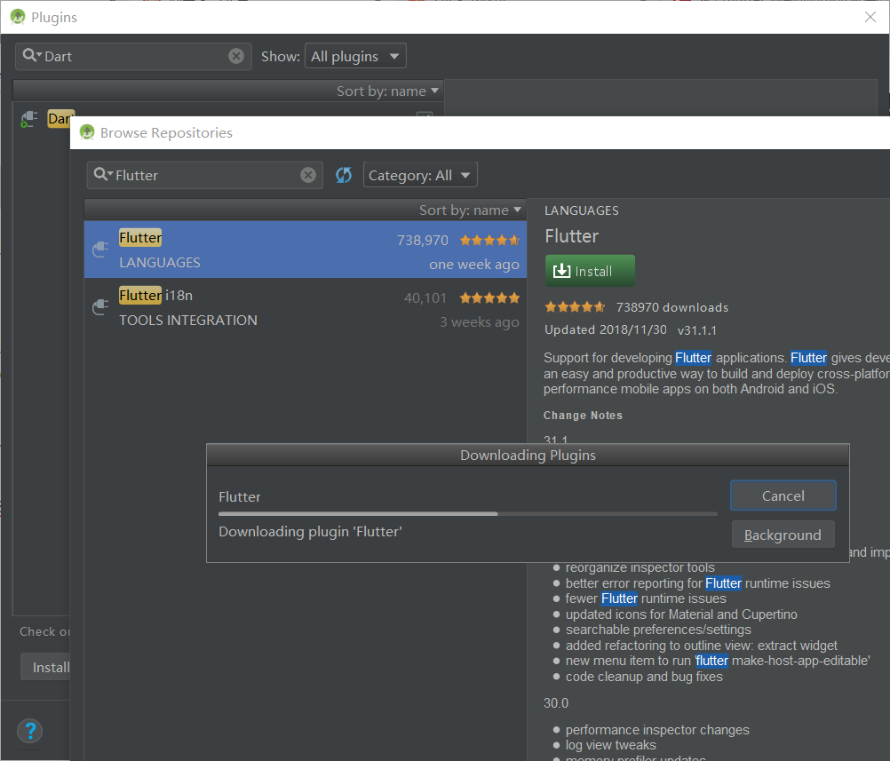Change Sort by: name in Browse Repositories

tap(470, 210)
